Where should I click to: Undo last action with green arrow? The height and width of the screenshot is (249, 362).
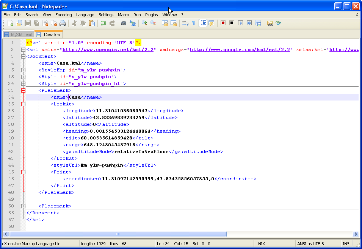point(103,23)
